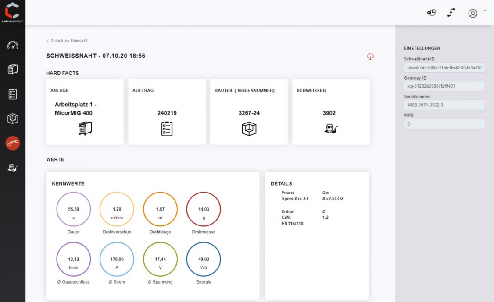Go back via Zurück zur Übersicht link
The width and height of the screenshot is (494, 302).
[x=67, y=41]
